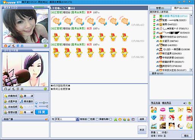This screenshot has width=195, height=140.
Task: Toggle the 悄悄话 whisper checkbox
Action: coord(89,119)
